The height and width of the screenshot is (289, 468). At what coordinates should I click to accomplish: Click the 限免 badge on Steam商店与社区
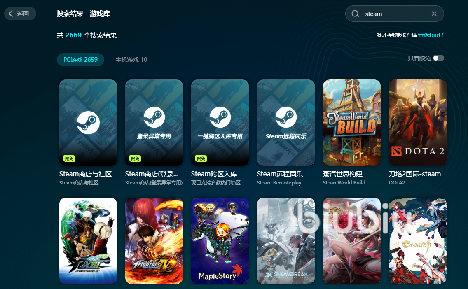pos(69,158)
